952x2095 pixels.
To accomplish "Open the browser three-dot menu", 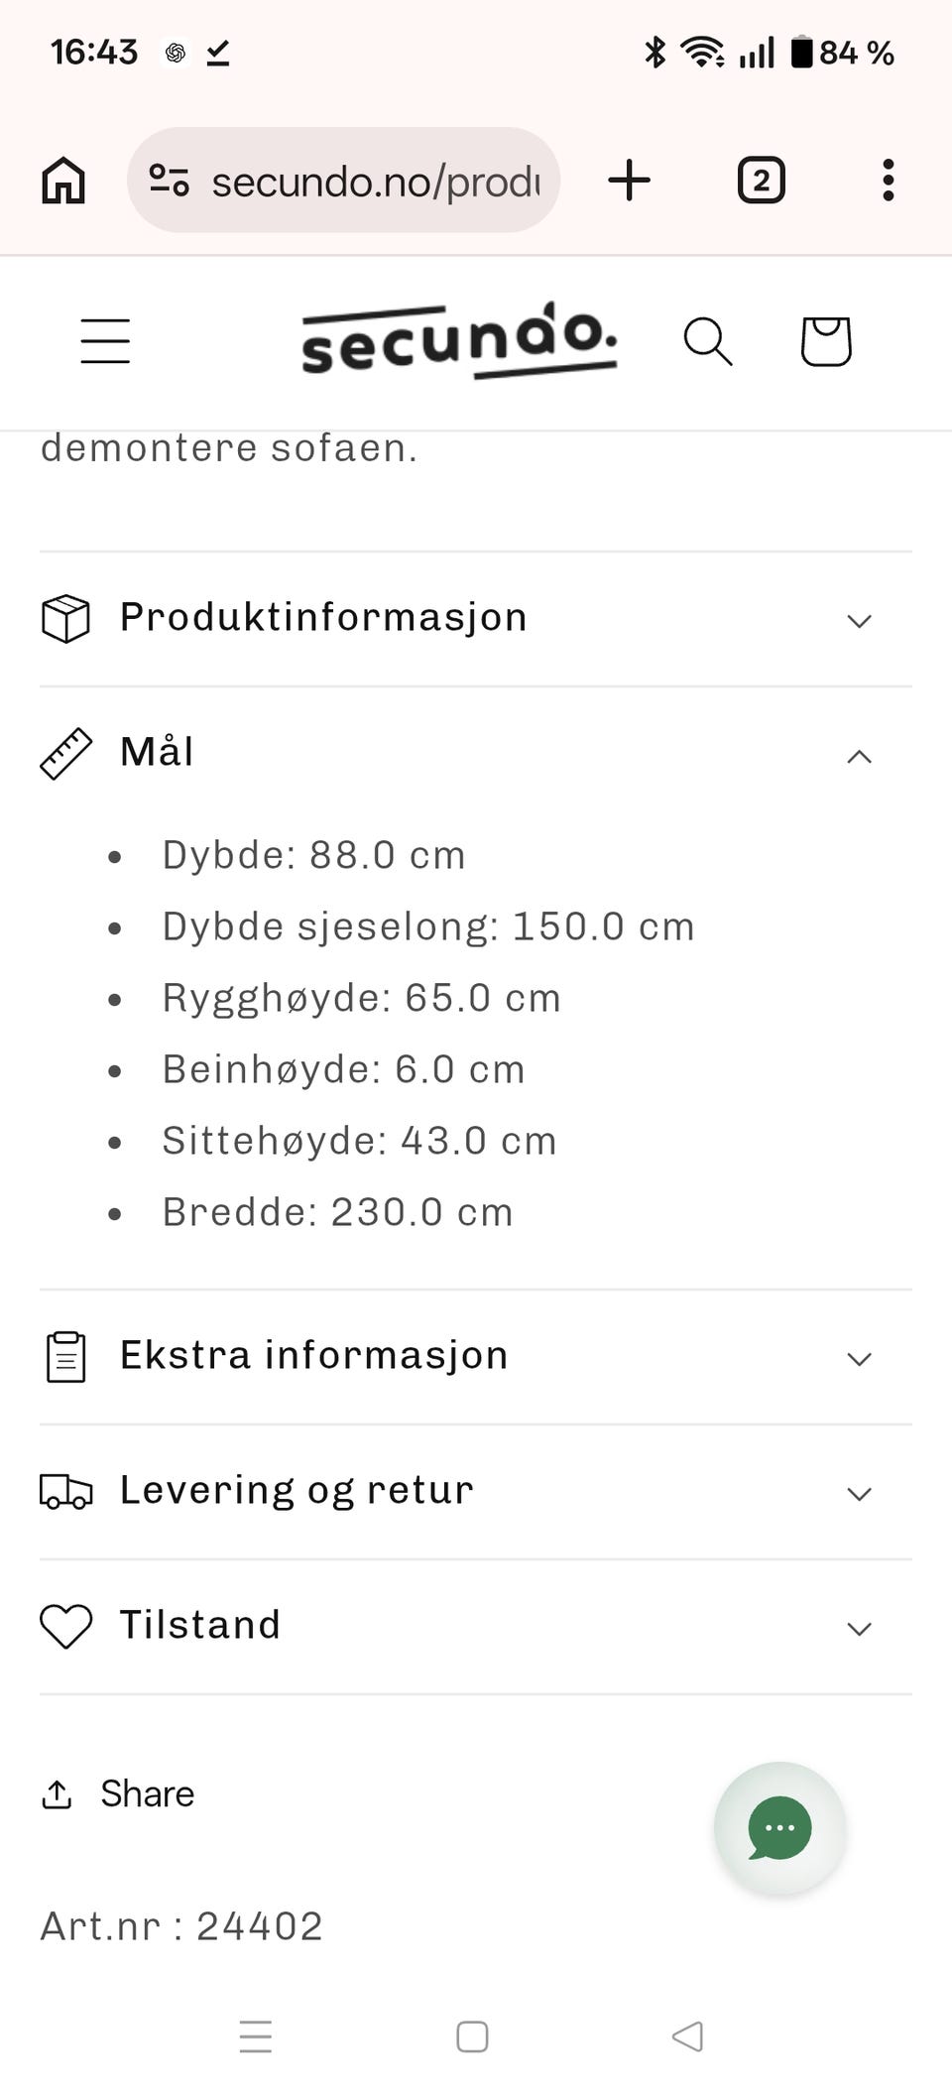I will click(888, 181).
